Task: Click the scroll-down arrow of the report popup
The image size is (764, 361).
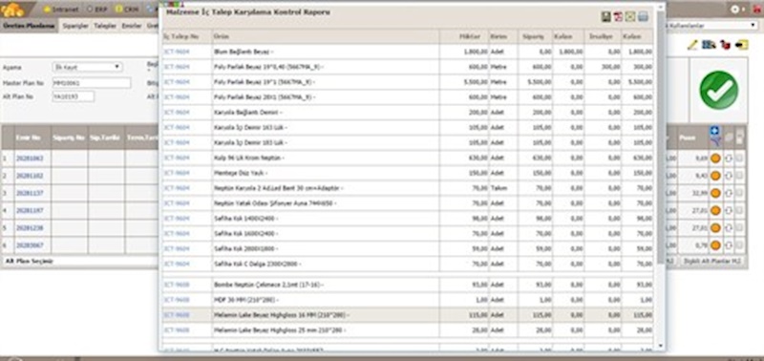Action: 661,346
